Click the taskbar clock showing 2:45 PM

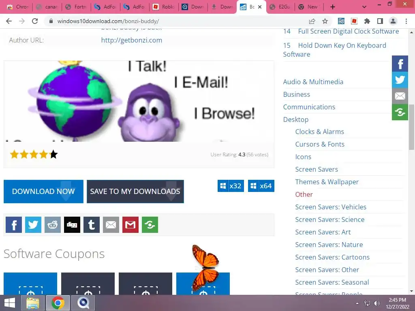click(397, 303)
